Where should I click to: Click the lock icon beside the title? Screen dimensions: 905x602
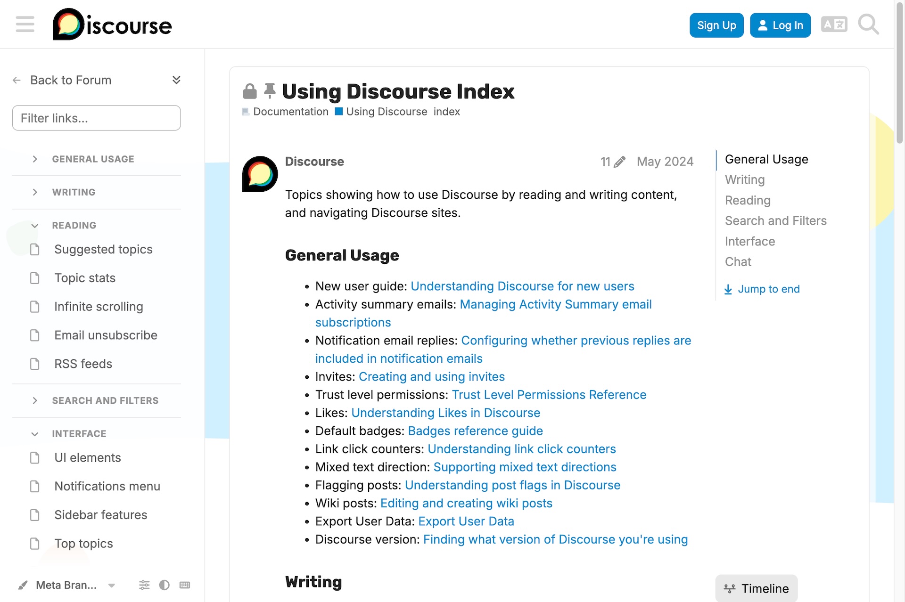(x=249, y=90)
